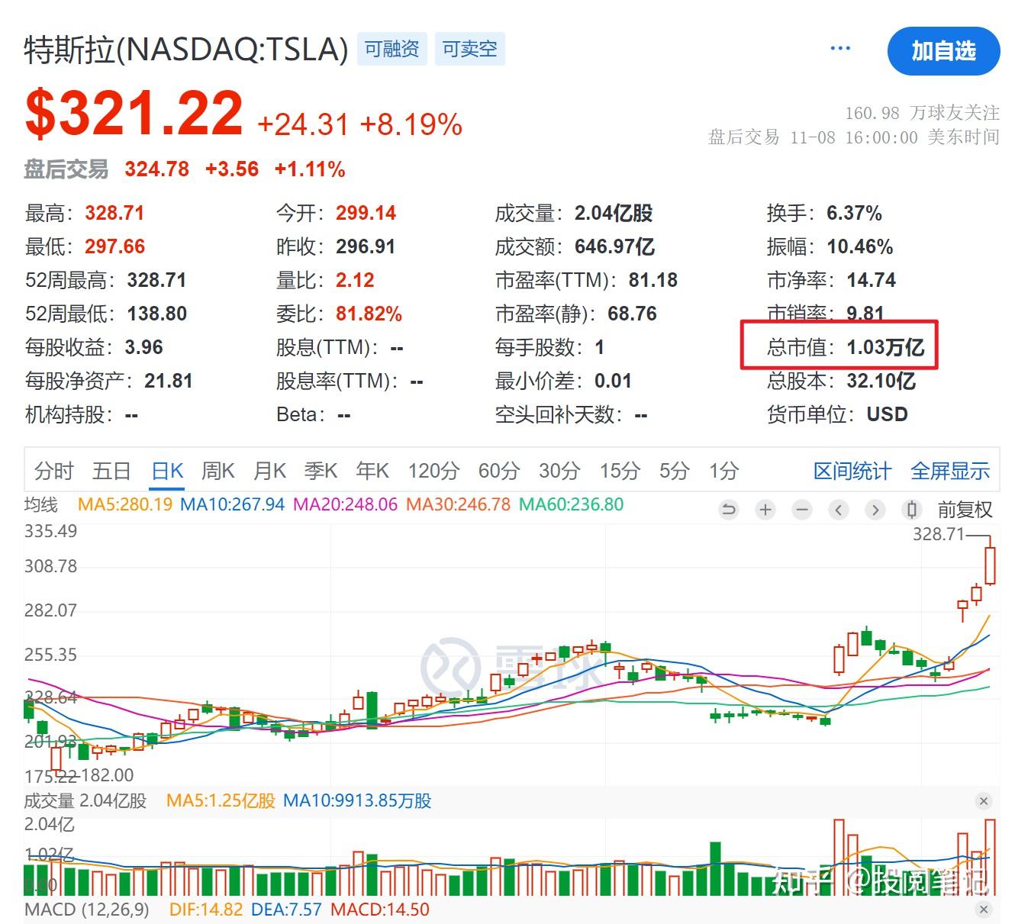Toggle the 可卖空 short-sellable badge
Image resolution: width=1015 pixels, height=924 pixels.
[470, 49]
